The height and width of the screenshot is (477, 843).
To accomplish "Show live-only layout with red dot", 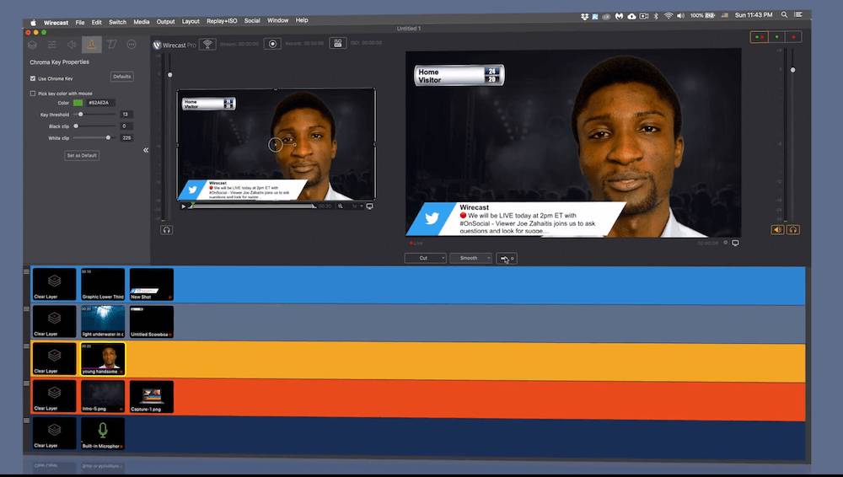I will click(793, 37).
